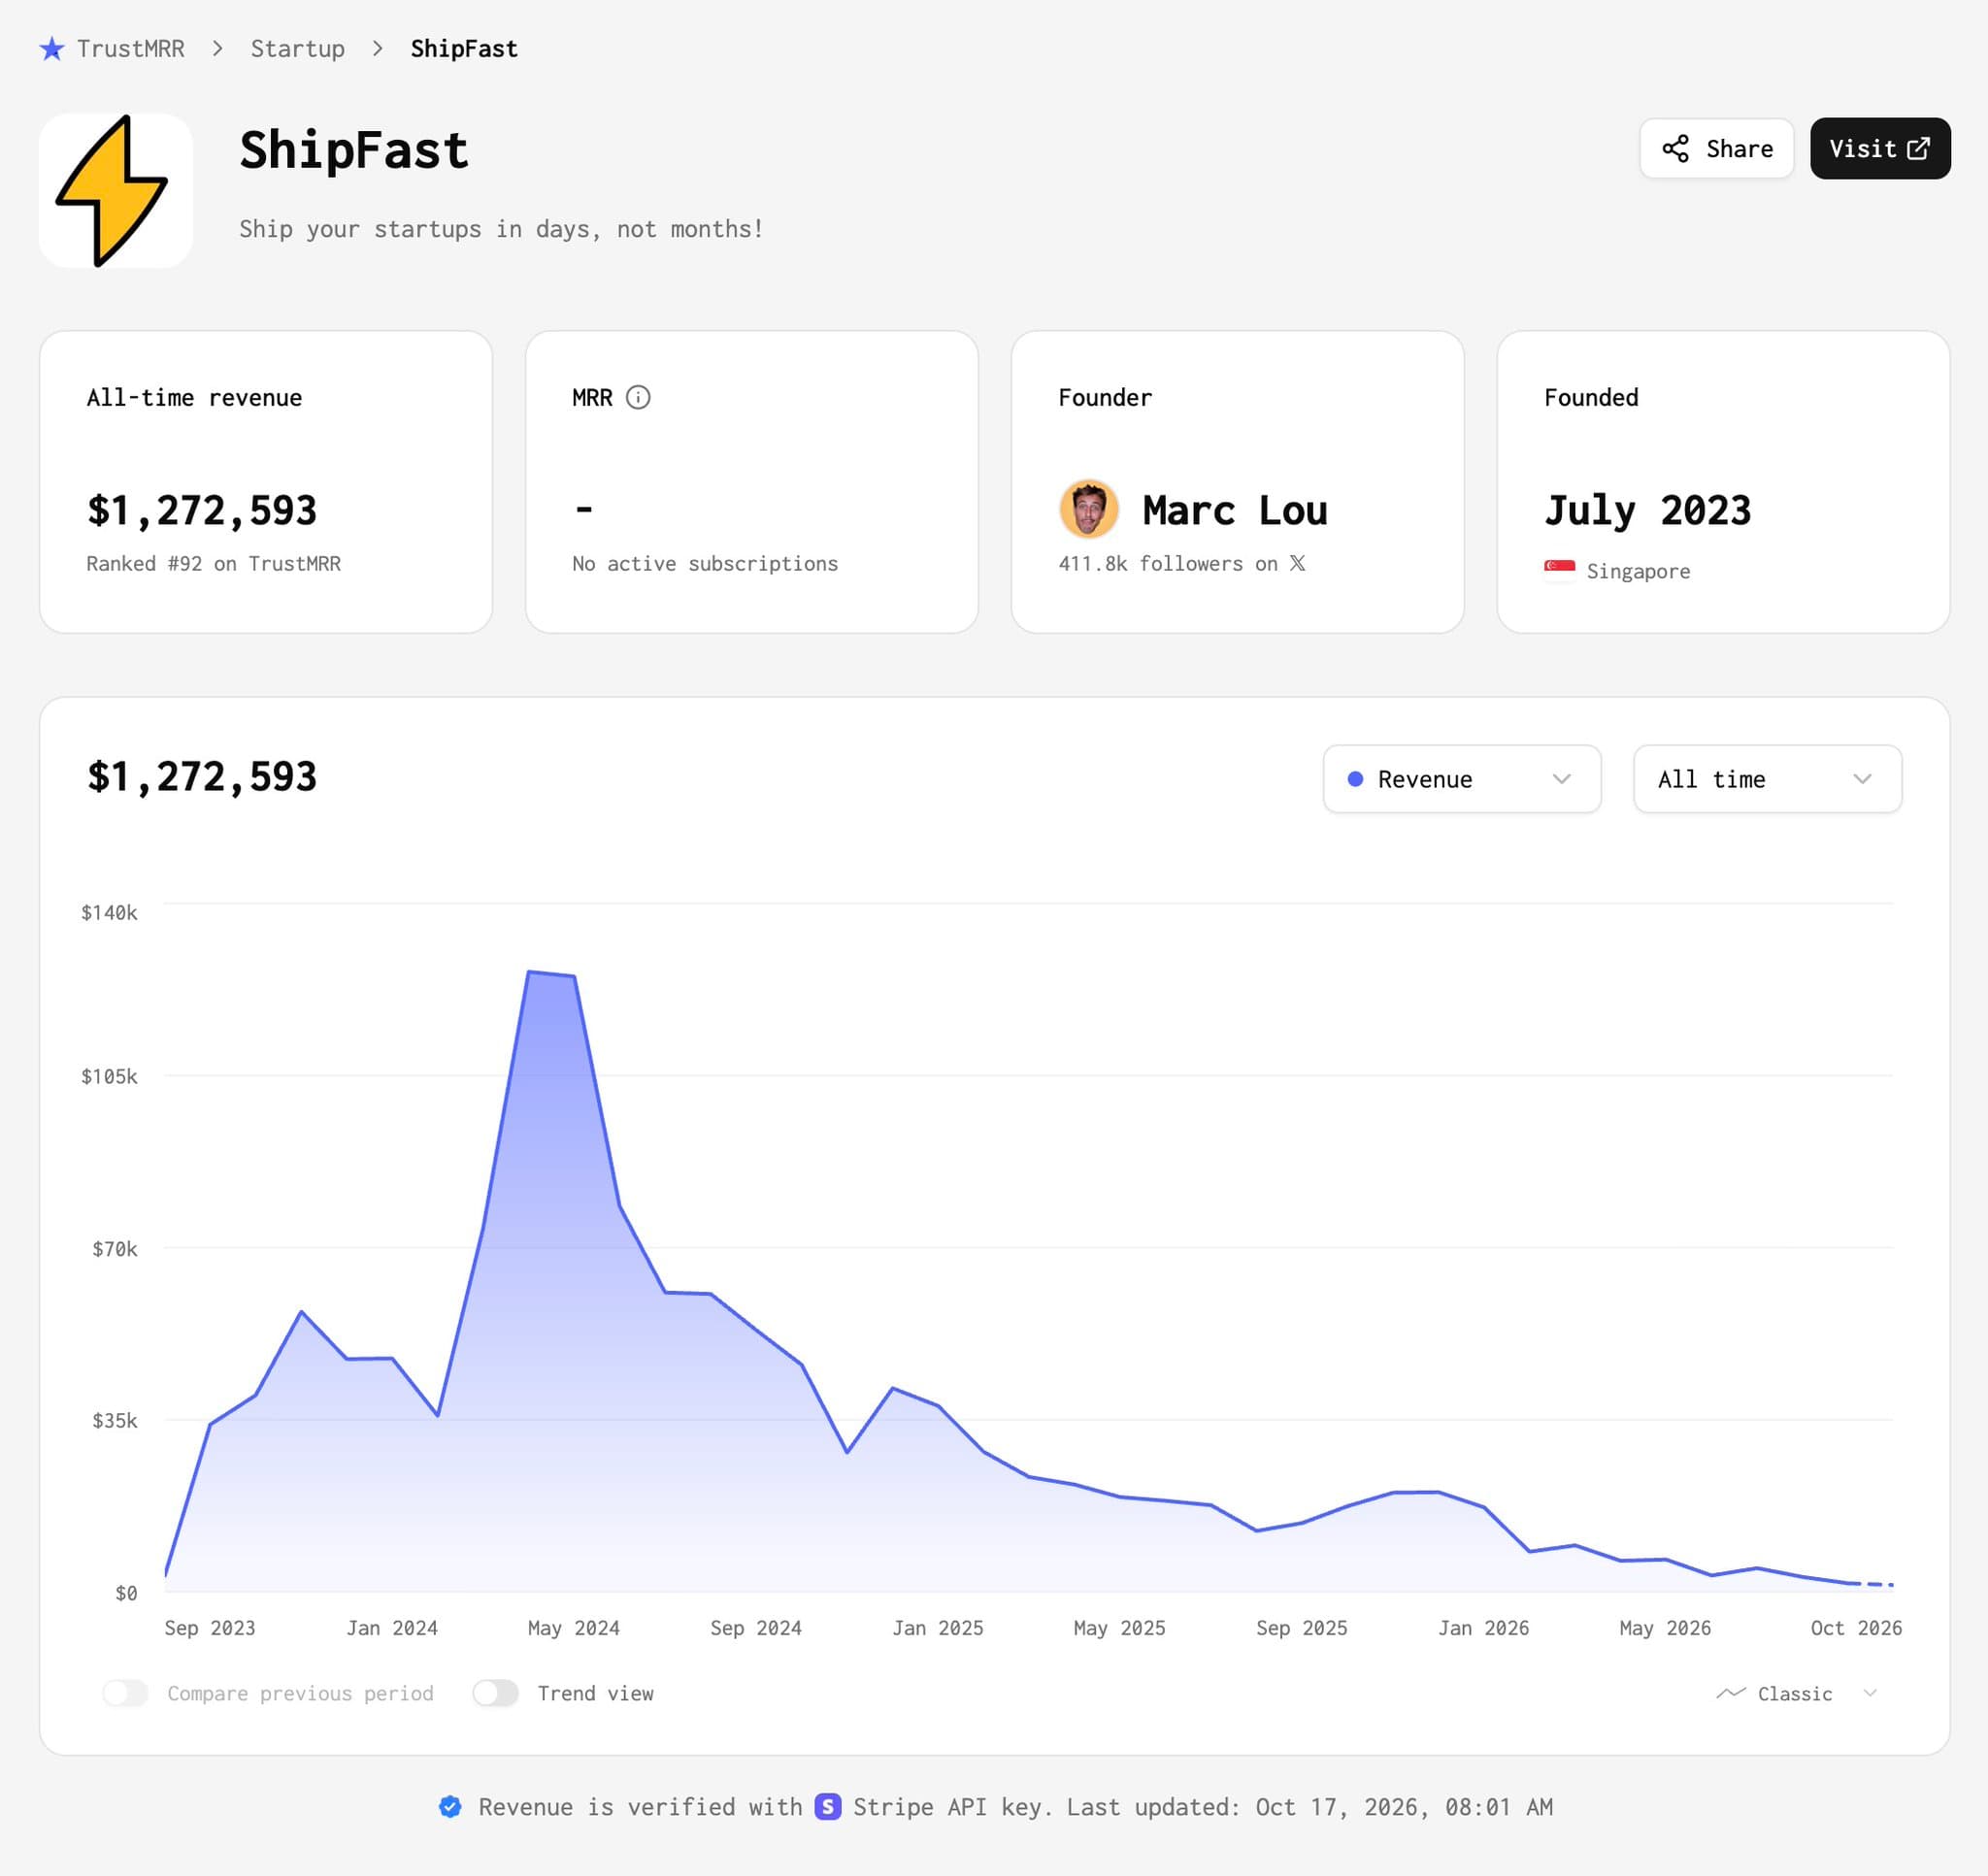Toggle Compare previous period switch

click(125, 1693)
